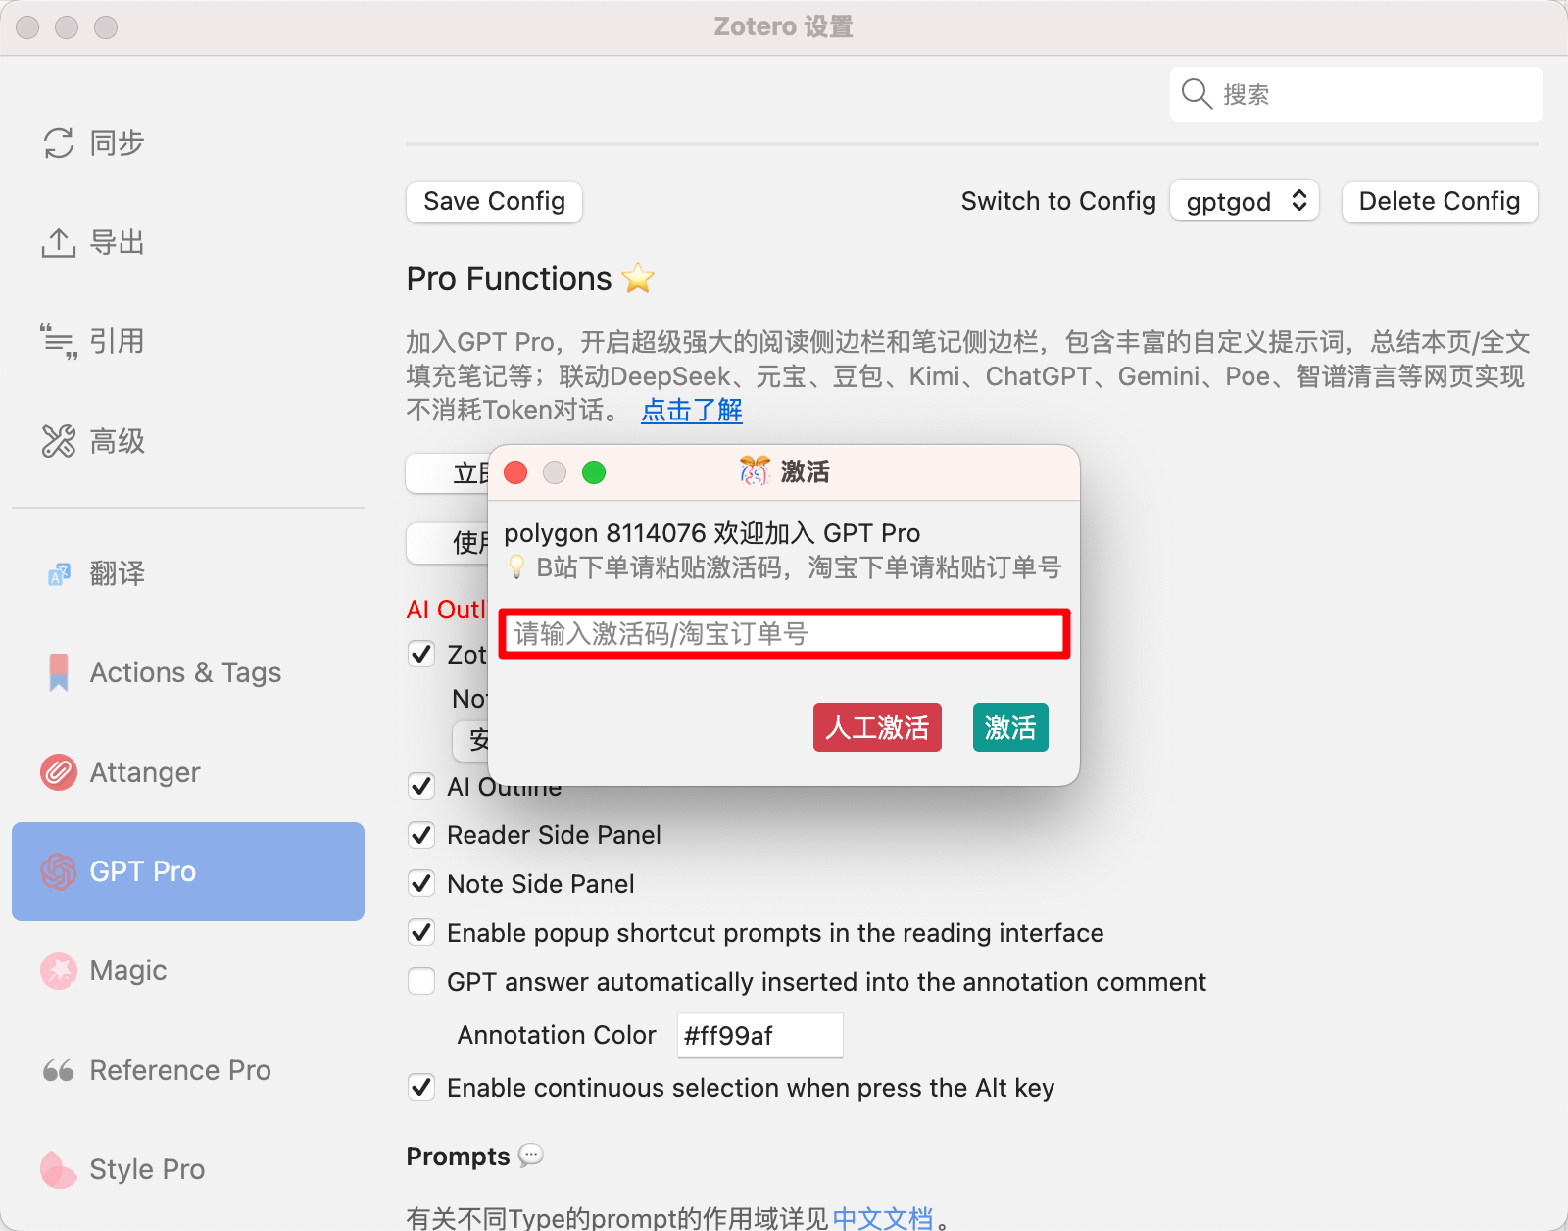This screenshot has height=1231, width=1568.
Task: Click the polygon 8114076 welcome text
Action: point(712,533)
